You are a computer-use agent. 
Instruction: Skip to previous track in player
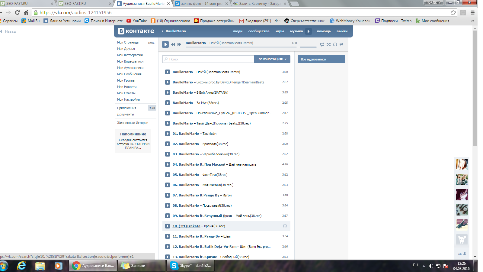173,44
